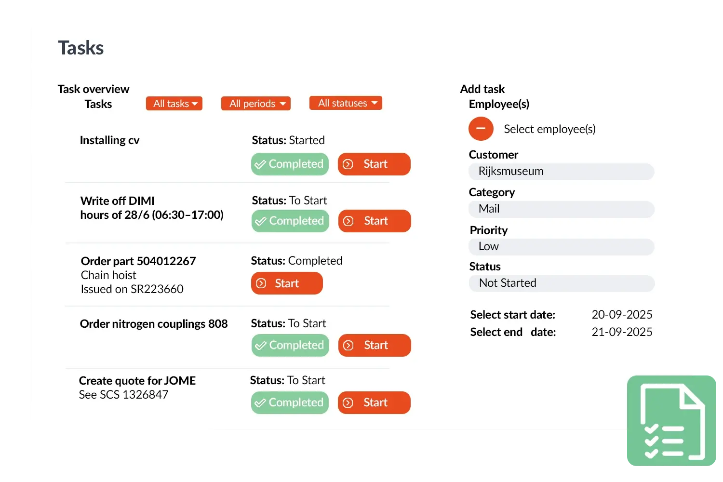Click Start arrow icon for Installing cv
The width and height of the screenshot is (723, 482).
pos(348,164)
